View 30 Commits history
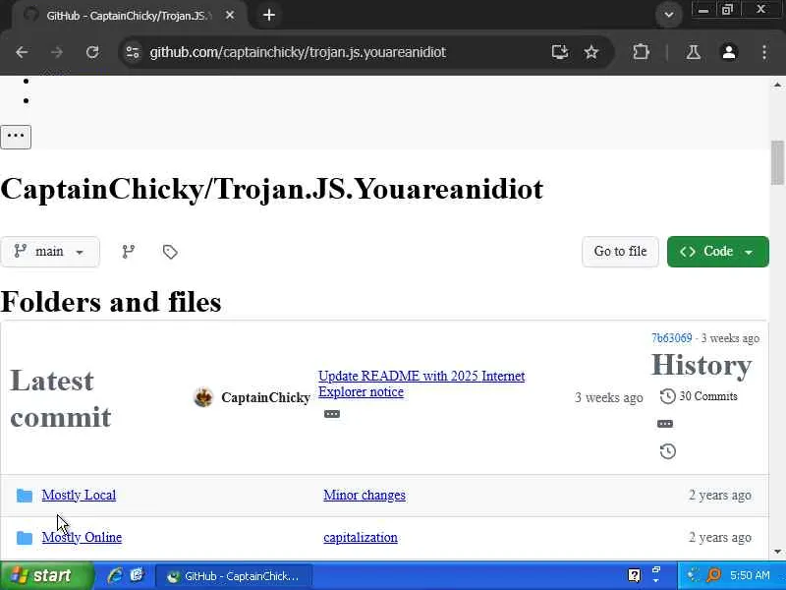Screen dimensions: 786x590 pos(699,396)
